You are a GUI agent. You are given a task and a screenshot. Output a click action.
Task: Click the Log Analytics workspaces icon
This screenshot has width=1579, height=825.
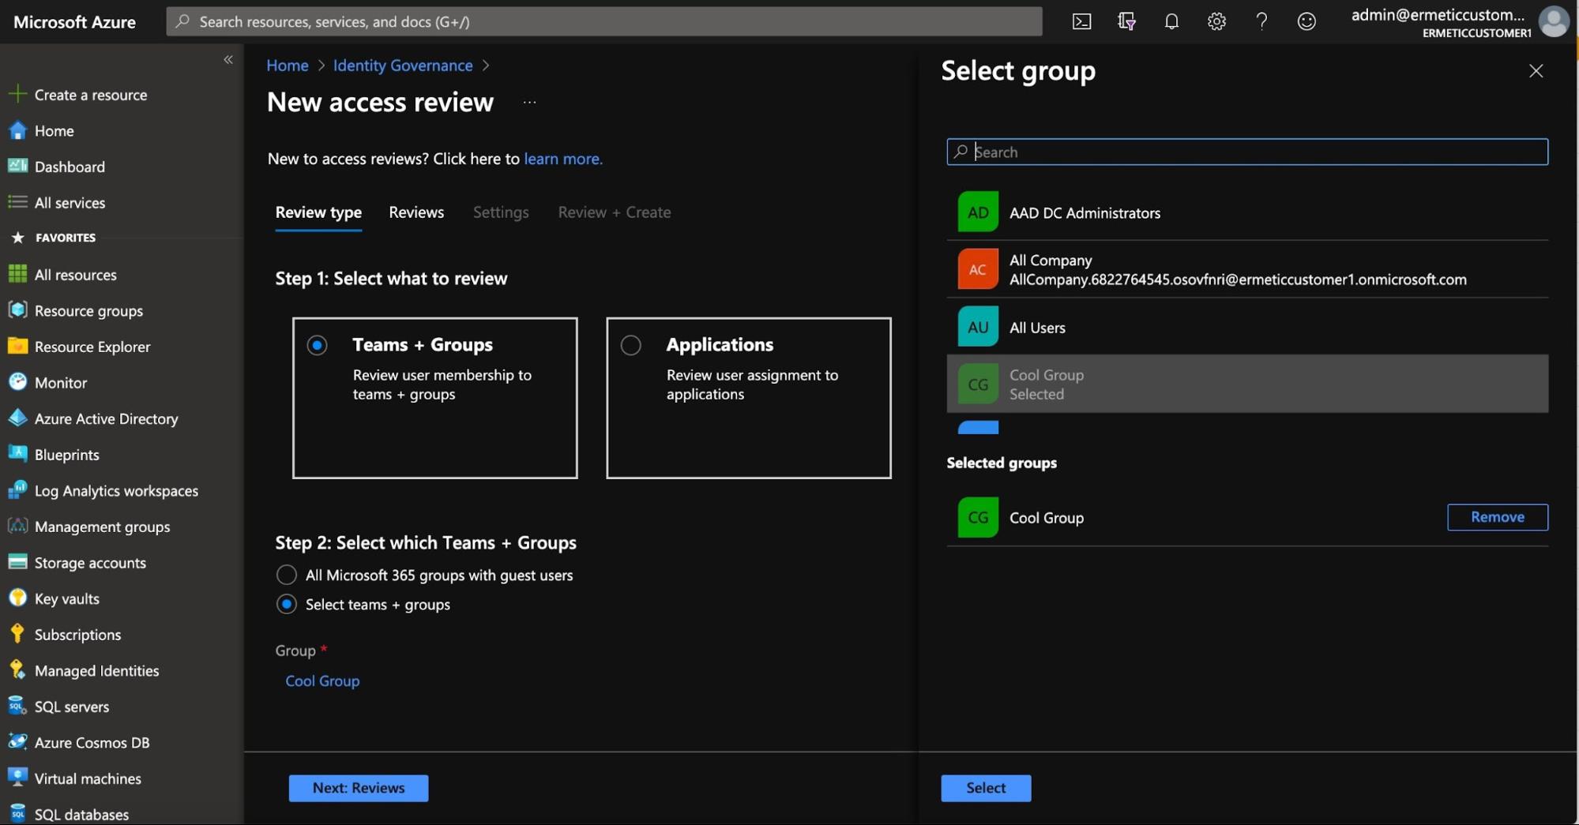[x=17, y=490]
